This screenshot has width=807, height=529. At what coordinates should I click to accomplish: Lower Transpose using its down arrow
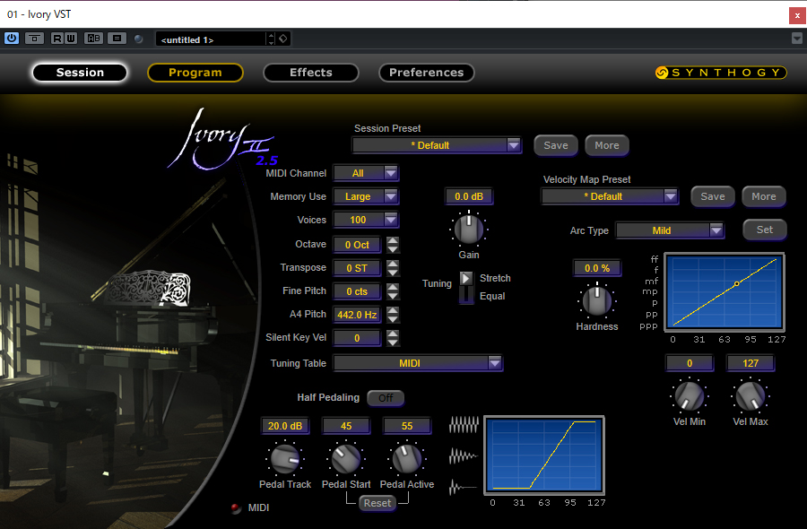393,273
